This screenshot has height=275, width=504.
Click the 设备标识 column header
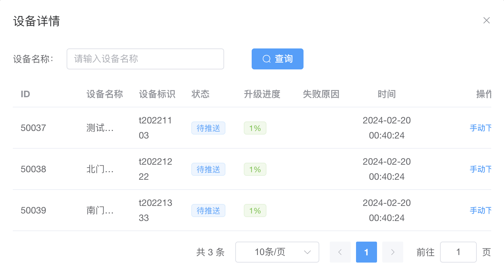157,94
